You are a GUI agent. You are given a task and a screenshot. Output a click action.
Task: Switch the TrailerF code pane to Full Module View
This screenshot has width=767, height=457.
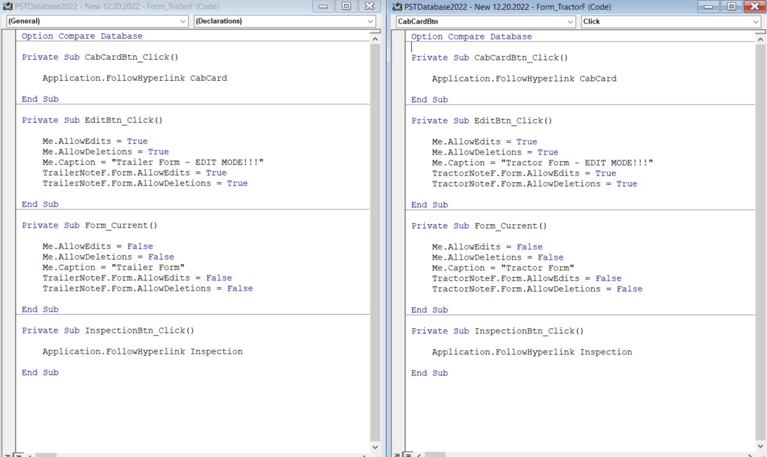pos(16,454)
